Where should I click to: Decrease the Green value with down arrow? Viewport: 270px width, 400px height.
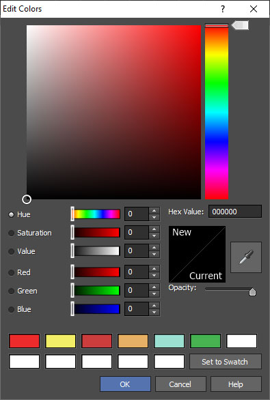click(x=154, y=294)
